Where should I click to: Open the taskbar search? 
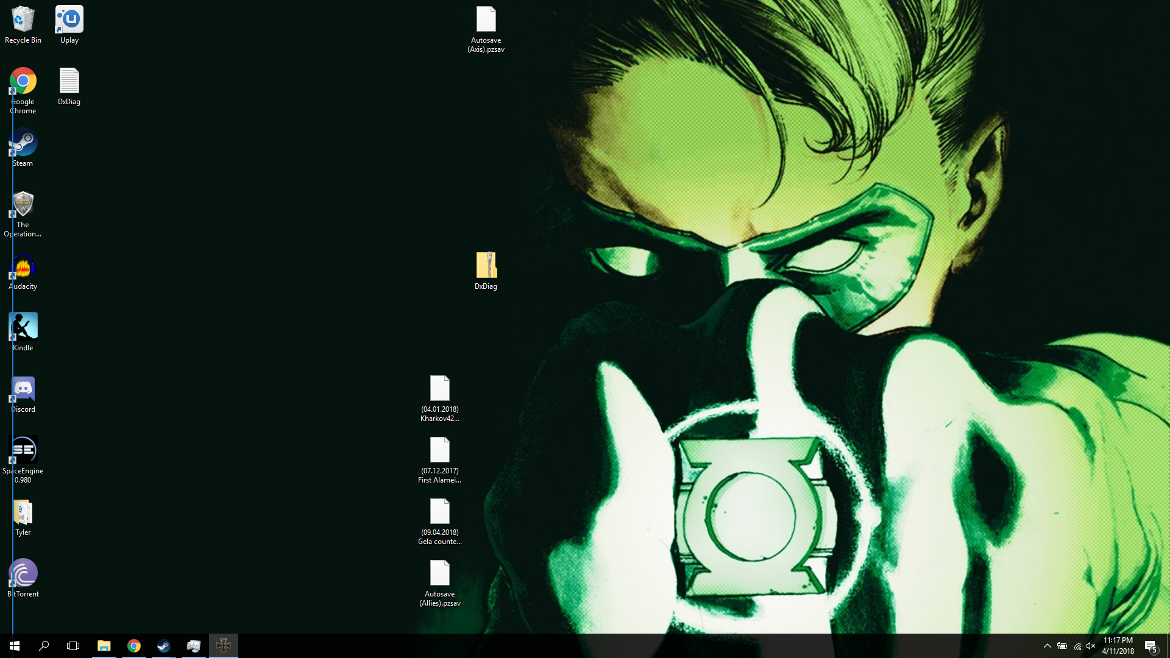click(44, 646)
